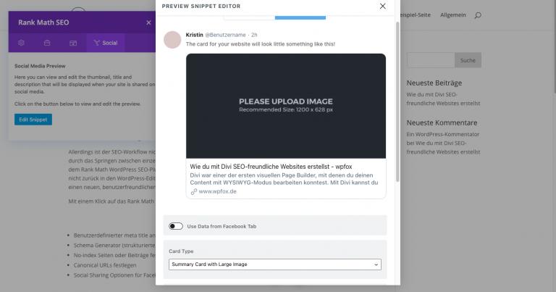Click the Please Upload Image placeholder
Image resolution: width=556 pixels, height=292 pixels.
286,105
